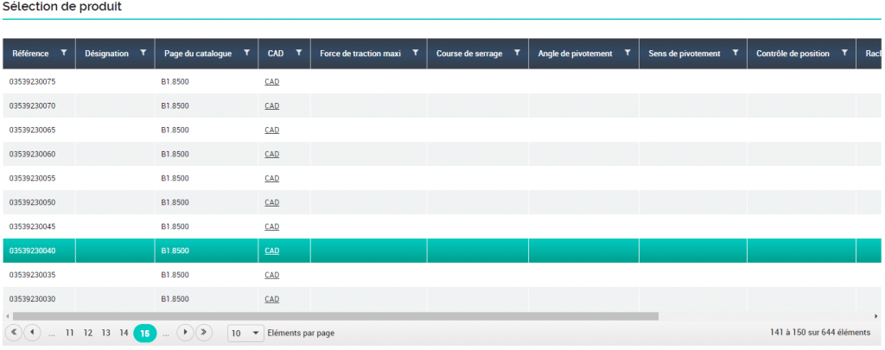Image resolution: width=885 pixels, height=350 pixels.
Task: Filter the Force de traction maxi column
Action: tap(415, 53)
